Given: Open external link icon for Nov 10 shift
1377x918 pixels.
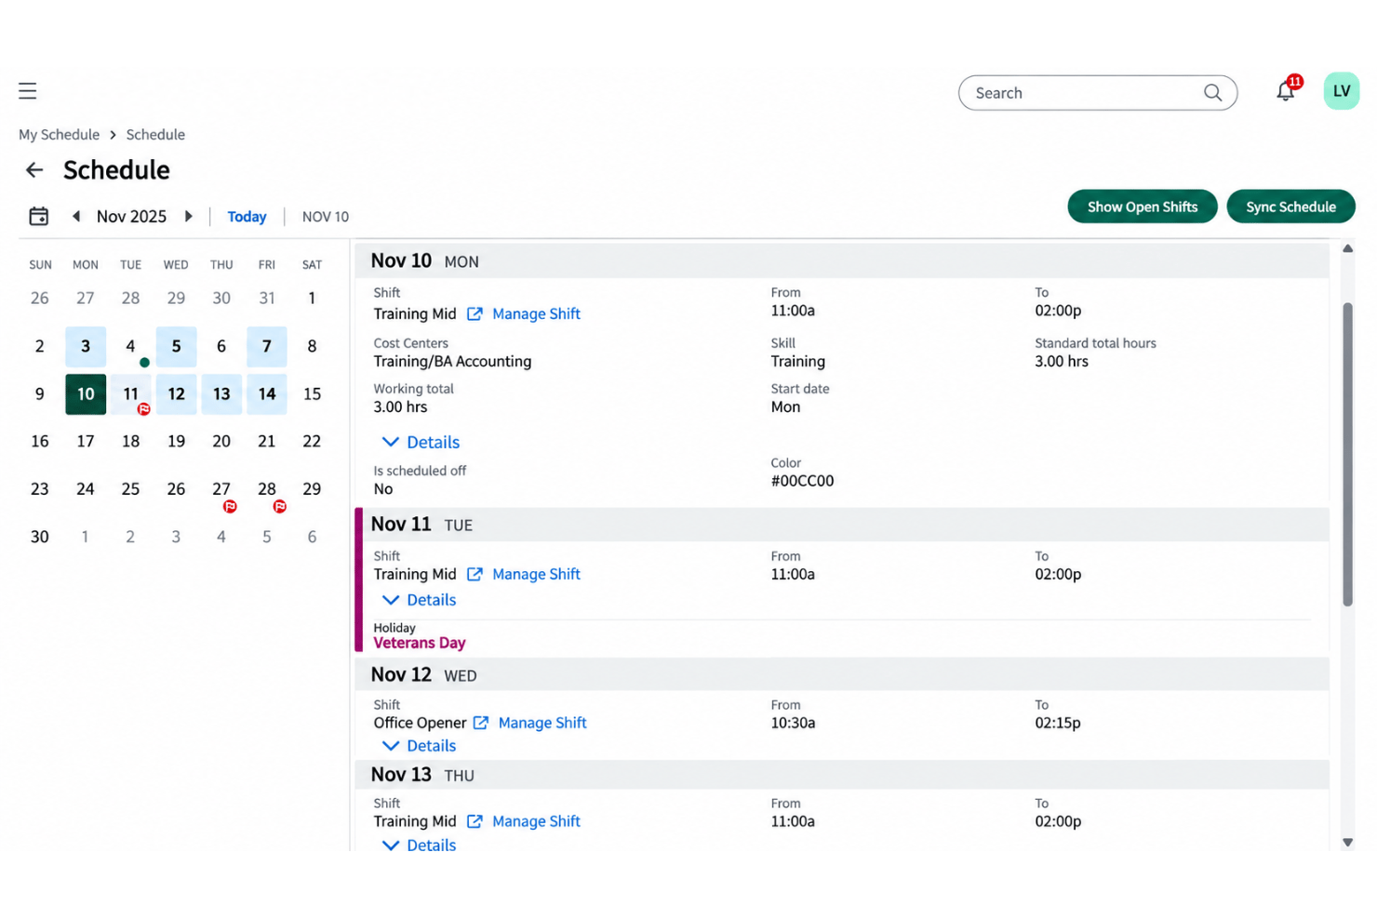Looking at the screenshot, I should tap(475, 313).
